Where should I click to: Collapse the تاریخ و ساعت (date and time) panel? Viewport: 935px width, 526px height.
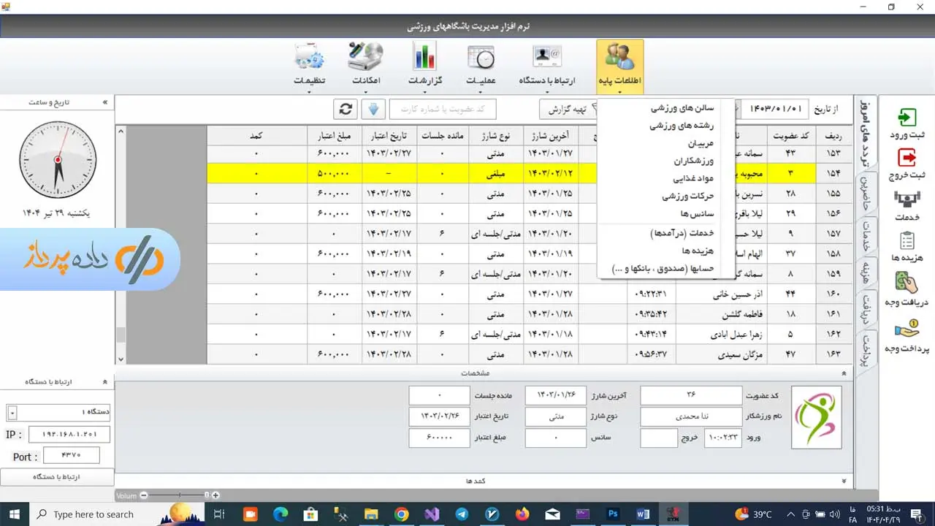click(105, 102)
